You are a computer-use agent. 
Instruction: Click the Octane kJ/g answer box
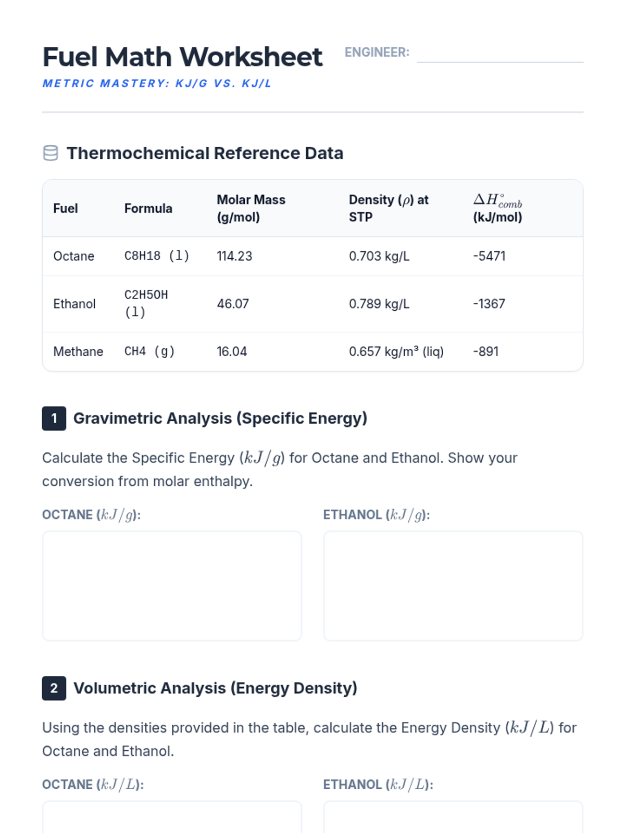point(172,586)
